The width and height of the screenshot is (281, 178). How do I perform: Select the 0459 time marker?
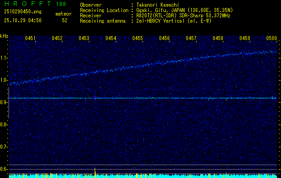[245, 39]
